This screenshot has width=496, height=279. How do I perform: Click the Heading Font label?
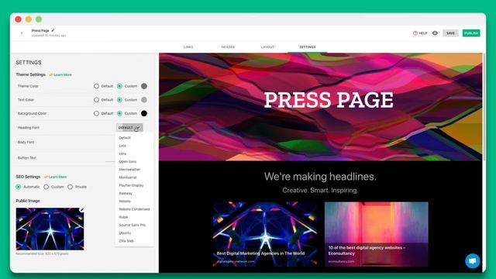click(x=29, y=127)
